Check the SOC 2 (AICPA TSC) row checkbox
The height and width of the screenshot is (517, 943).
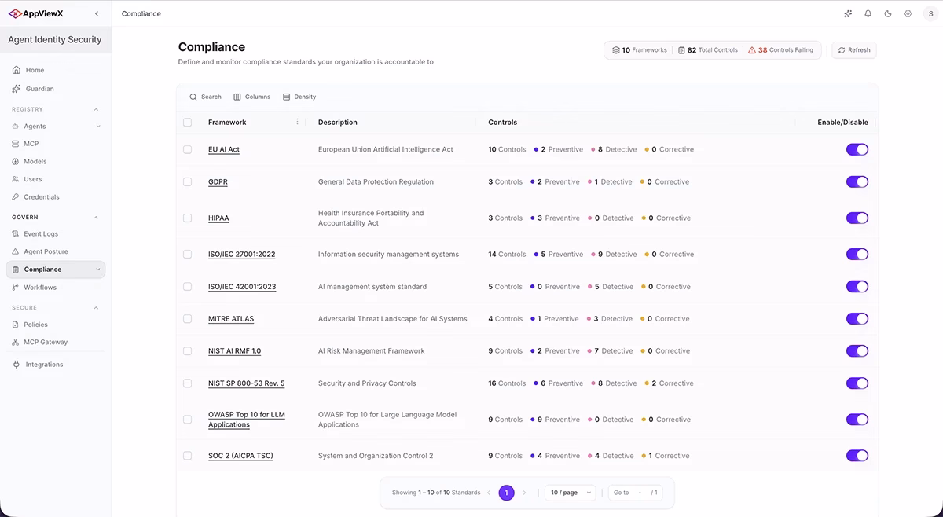pyautogui.click(x=187, y=456)
